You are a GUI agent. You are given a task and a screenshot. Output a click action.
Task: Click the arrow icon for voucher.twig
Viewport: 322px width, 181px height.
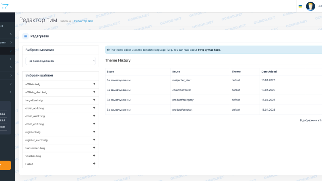click(x=94, y=156)
